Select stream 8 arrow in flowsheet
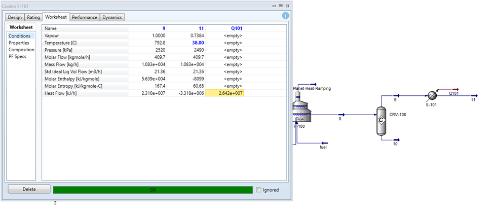Image resolution: width=494 pixels, height=218 pixels. point(341,115)
